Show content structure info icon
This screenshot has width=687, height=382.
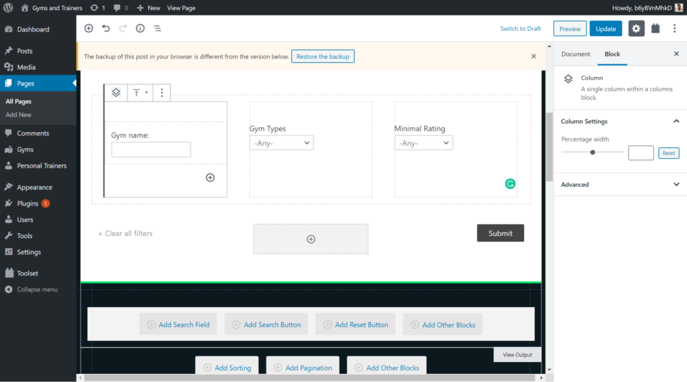click(140, 28)
